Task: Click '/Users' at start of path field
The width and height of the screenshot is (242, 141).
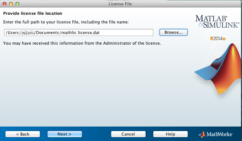Action: click(x=12, y=32)
